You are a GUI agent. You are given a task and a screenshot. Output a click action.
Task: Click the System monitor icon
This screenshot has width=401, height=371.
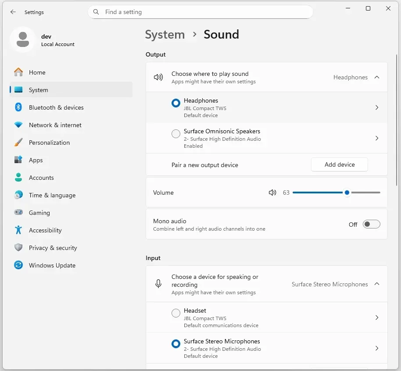(18, 90)
